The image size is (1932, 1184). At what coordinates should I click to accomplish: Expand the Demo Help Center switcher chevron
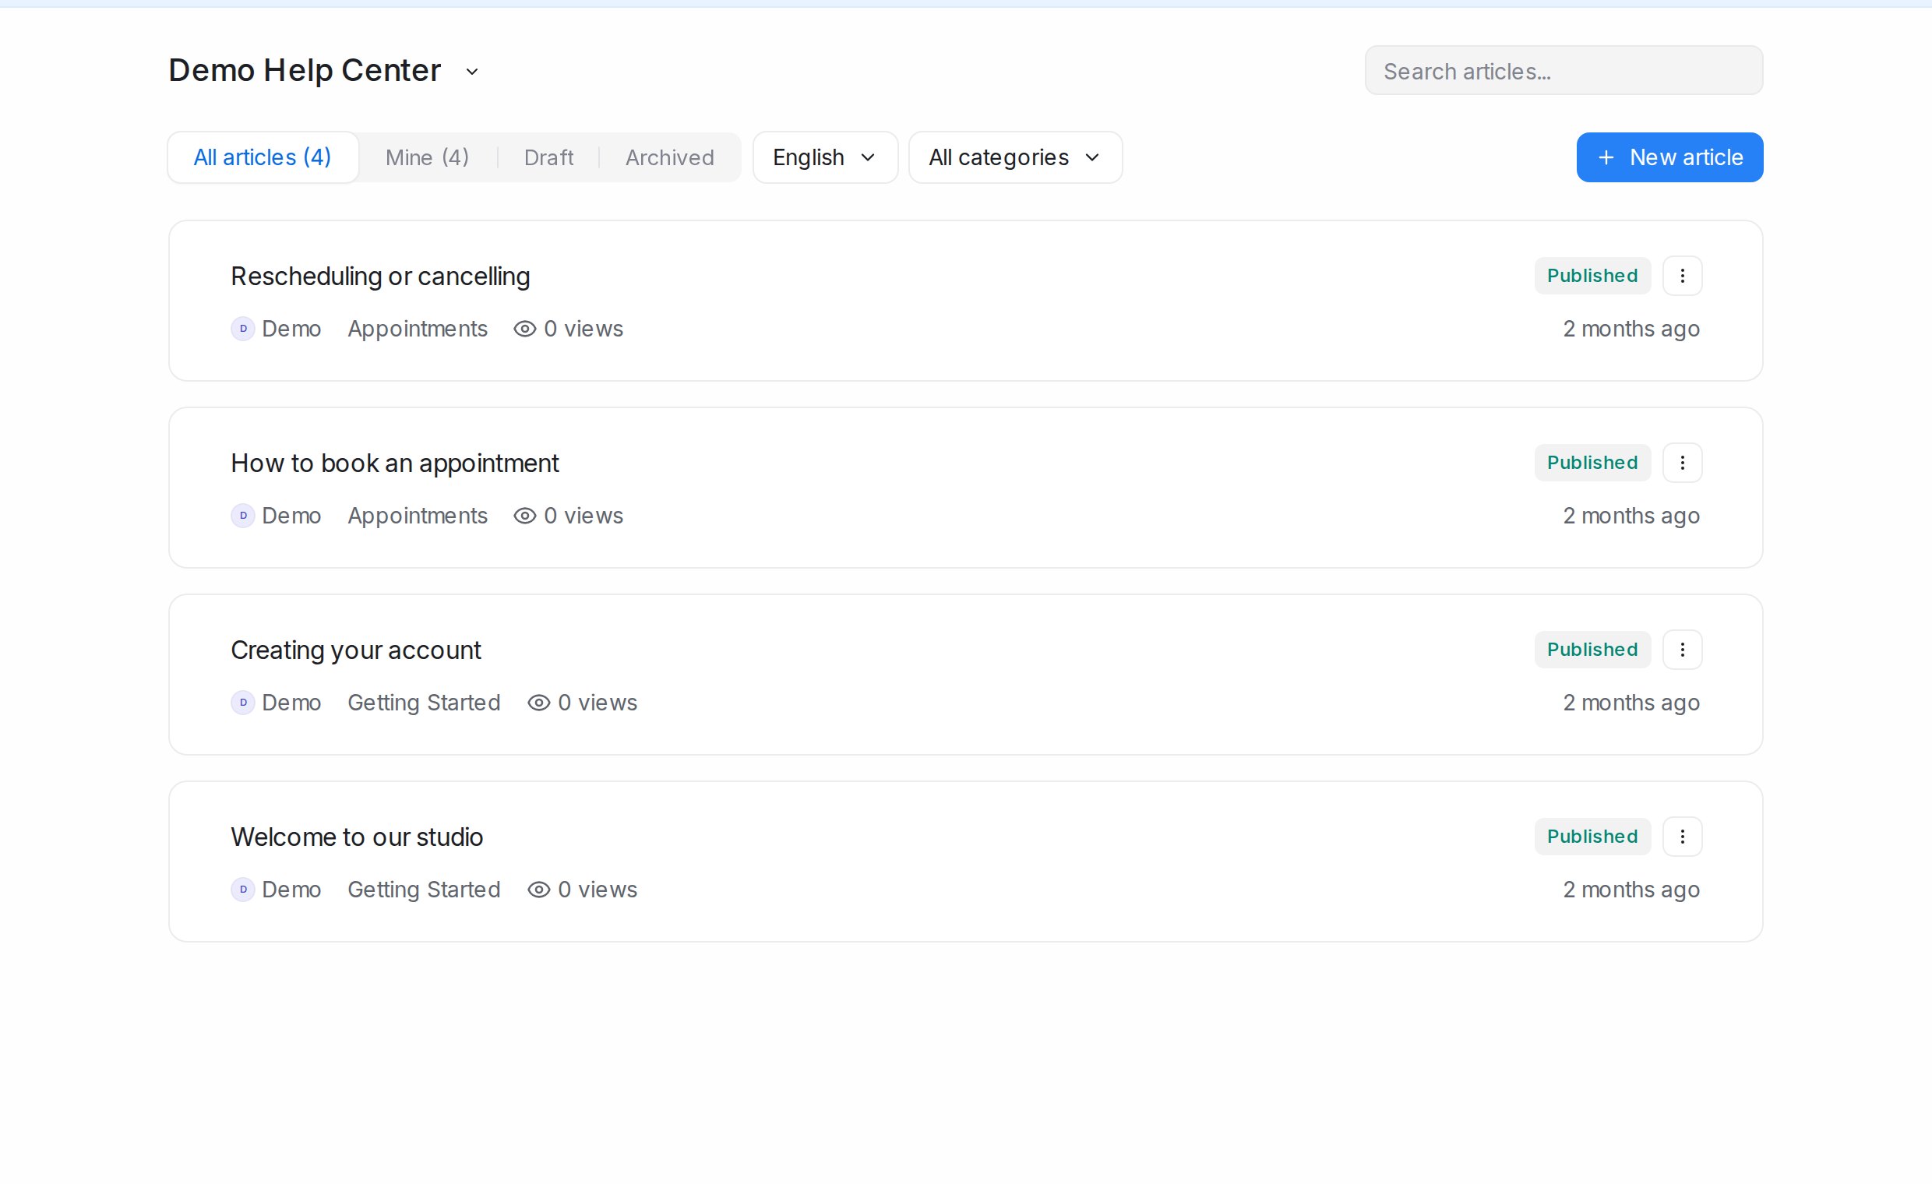pos(472,72)
